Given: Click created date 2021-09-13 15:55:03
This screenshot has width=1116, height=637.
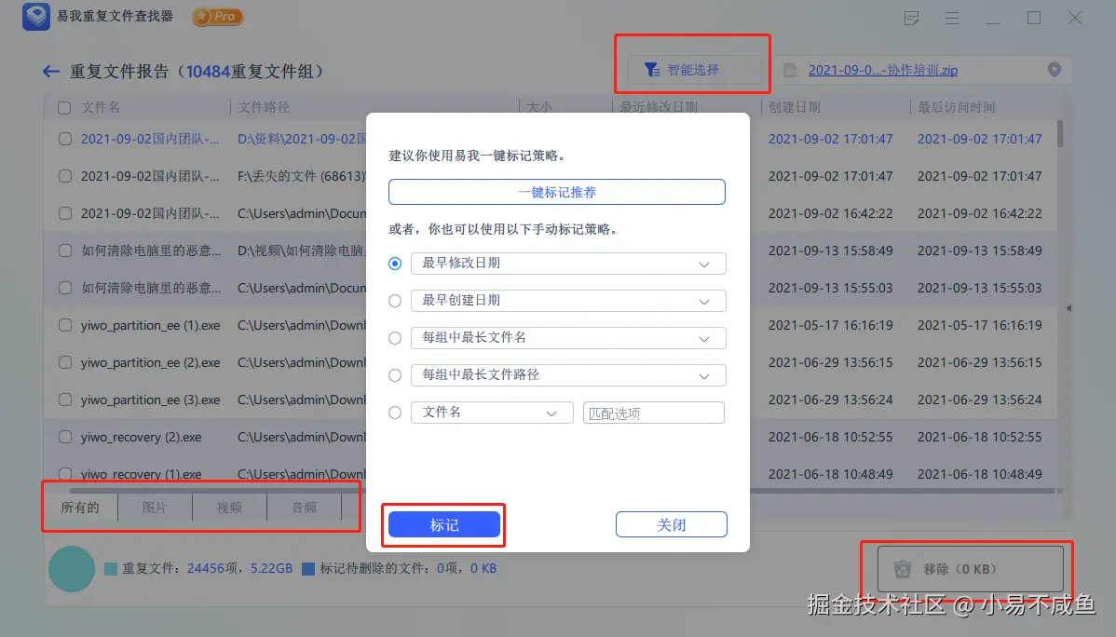Looking at the screenshot, I should click(x=831, y=288).
